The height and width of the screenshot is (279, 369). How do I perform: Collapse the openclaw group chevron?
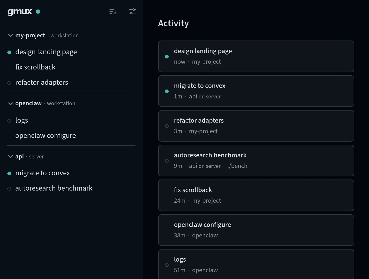click(11, 103)
